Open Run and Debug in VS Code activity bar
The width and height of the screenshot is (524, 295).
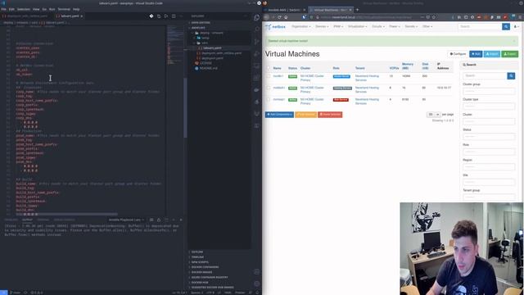[256, 53]
